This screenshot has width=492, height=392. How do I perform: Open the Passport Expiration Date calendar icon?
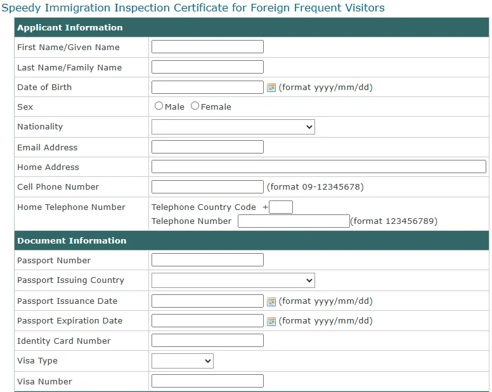point(271,321)
